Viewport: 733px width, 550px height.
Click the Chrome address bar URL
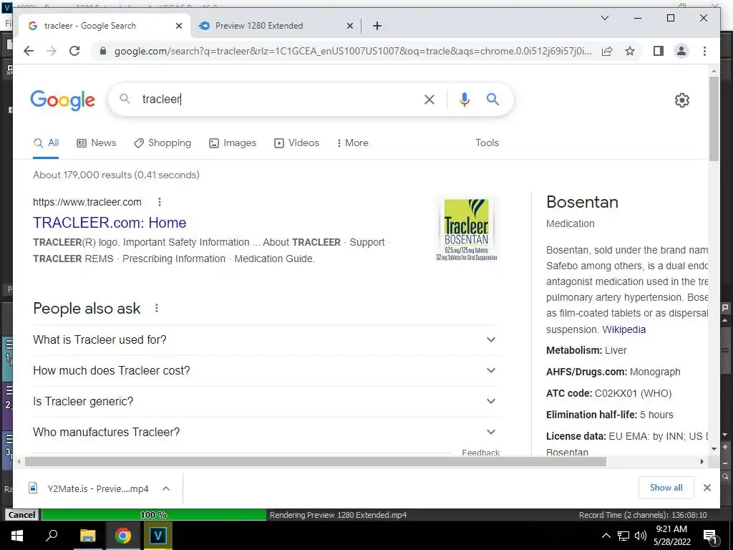[x=353, y=51]
